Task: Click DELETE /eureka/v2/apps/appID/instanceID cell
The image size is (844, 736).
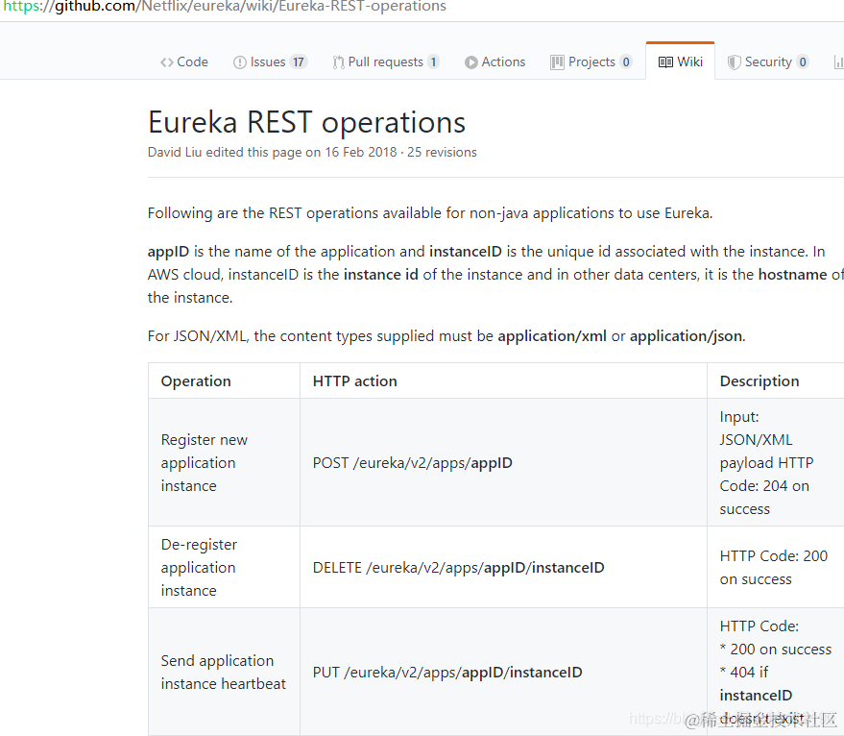Action: tap(503, 567)
